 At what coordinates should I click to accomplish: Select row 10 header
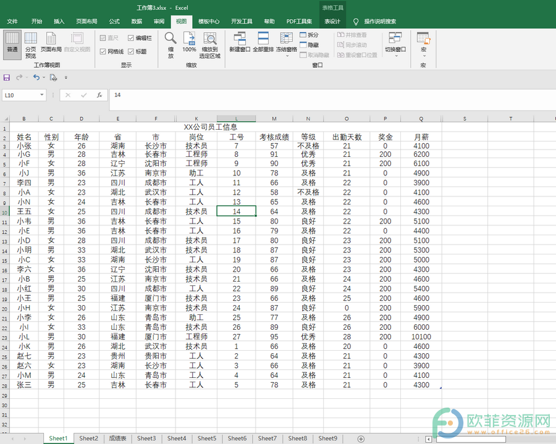[x=4, y=212]
